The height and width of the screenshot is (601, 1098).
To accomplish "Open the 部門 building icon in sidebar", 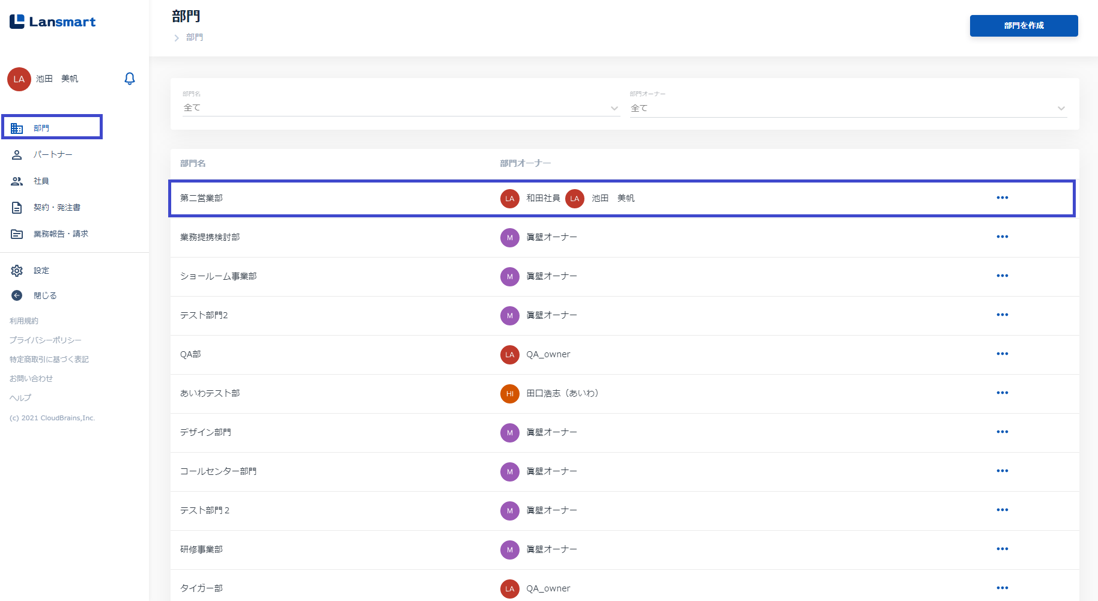I will click(17, 128).
